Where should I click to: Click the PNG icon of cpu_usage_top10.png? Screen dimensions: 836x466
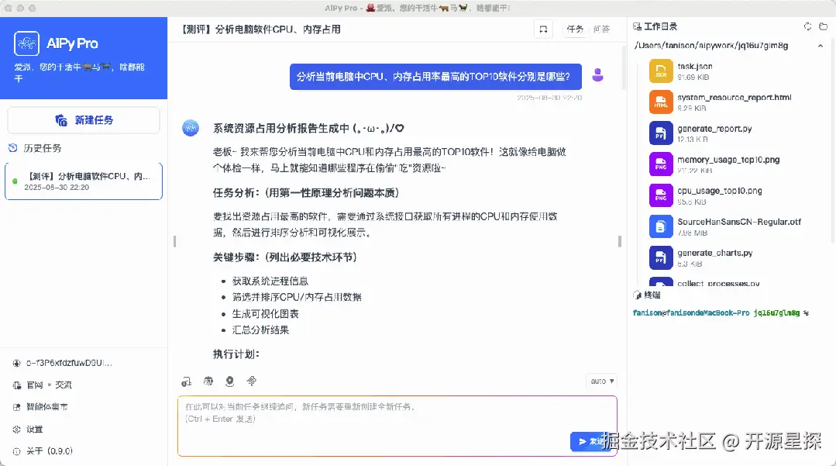coord(661,195)
